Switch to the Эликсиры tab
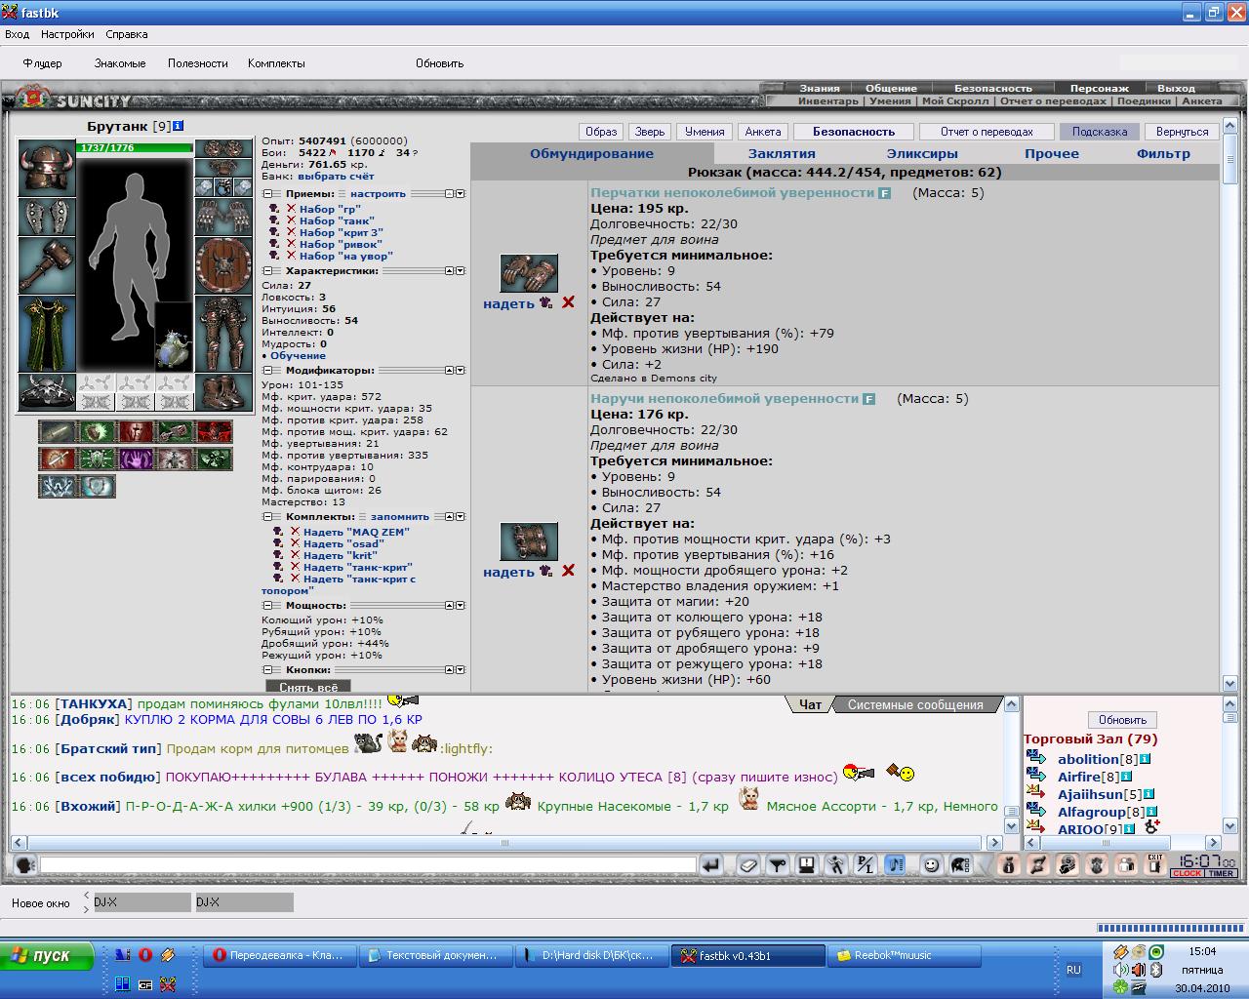Viewport: 1249px width, 999px height. pyautogui.click(x=922, y=153)
